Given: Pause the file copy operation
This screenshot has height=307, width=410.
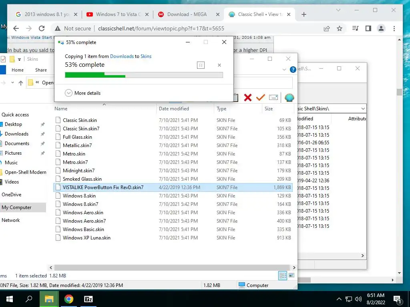Looking at the screenshot, I should [201, 65].
